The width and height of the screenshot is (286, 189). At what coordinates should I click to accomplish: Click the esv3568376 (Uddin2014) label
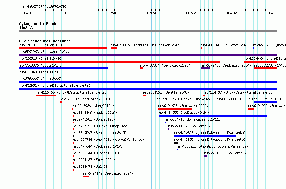pyautogui.click(x=40, y=65)
